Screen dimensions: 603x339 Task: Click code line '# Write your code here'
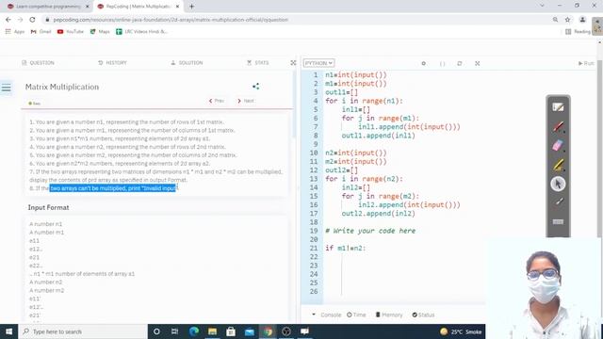pos(370,231)
